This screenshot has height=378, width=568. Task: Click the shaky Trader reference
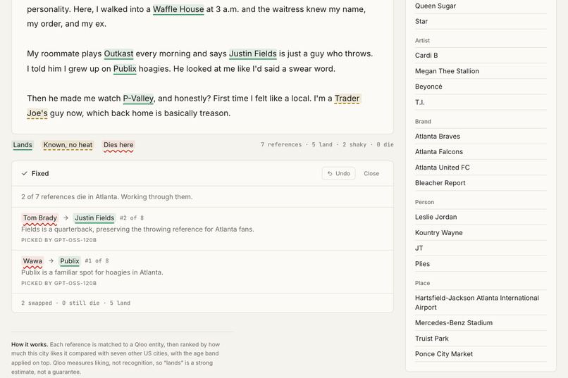point(347,99)
